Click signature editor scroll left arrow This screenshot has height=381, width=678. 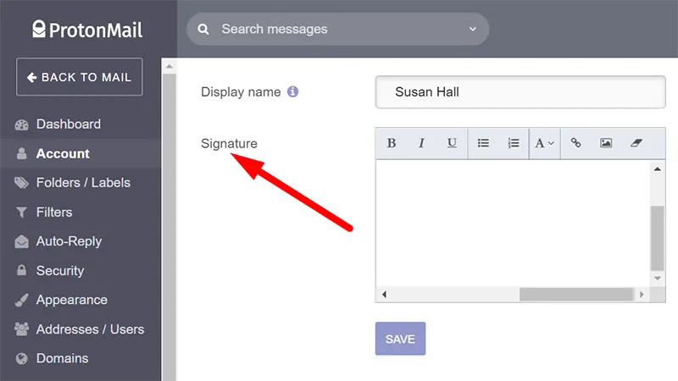[384, 295]
